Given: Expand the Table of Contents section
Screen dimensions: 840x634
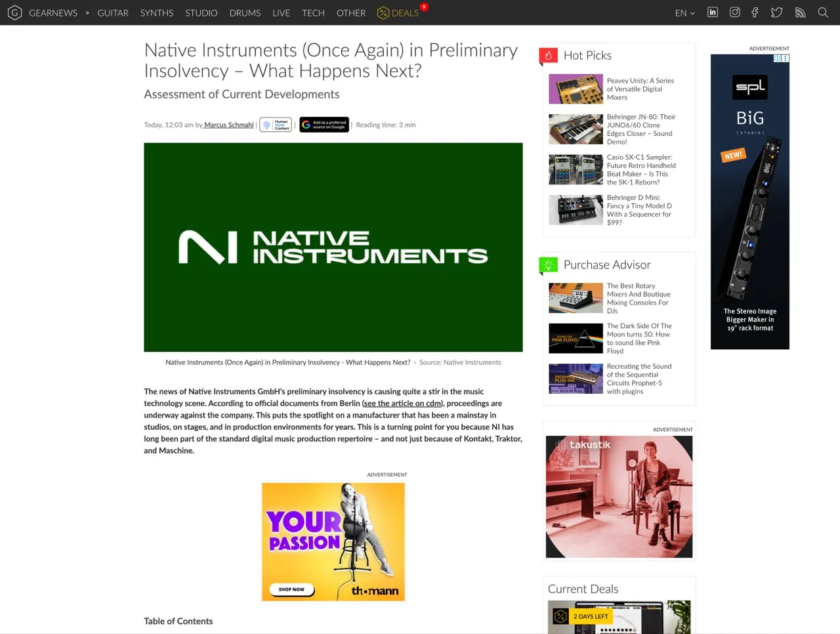Looking at the screenshot, I should point(178,621).
